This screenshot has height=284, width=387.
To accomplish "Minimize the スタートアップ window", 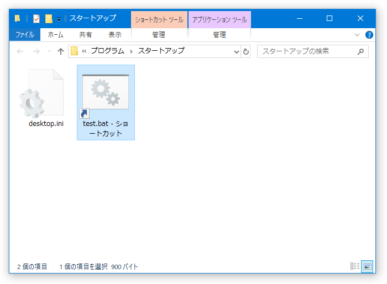I will [300, 18].
